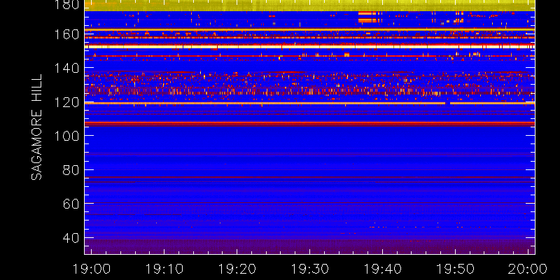The height and width of the screenshot is (280, 560).
Task: Click the bright white band near 153 MHz
Action: pyautogui.click(x=309, y=47)
